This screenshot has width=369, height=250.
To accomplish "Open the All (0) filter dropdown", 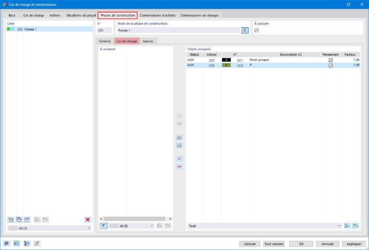I will 132,226.
